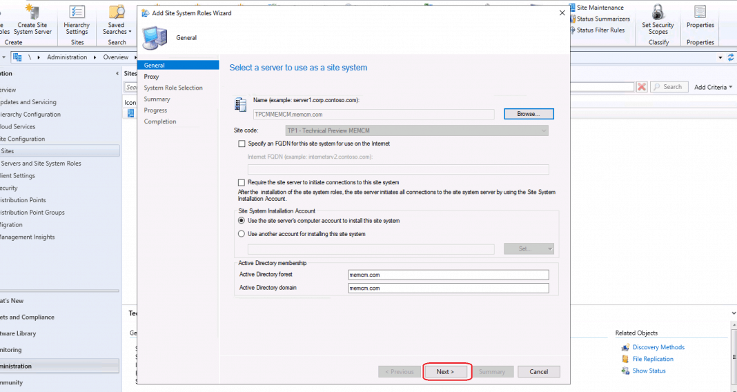Expand the Add Criteria dropdown
The width and height of the screenshot is (737, 392).
coord(714,87)
